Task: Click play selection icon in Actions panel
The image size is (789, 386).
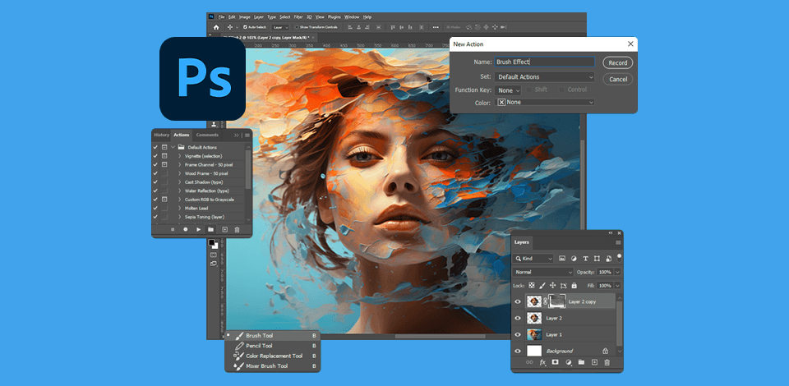Action: [198, 229]
